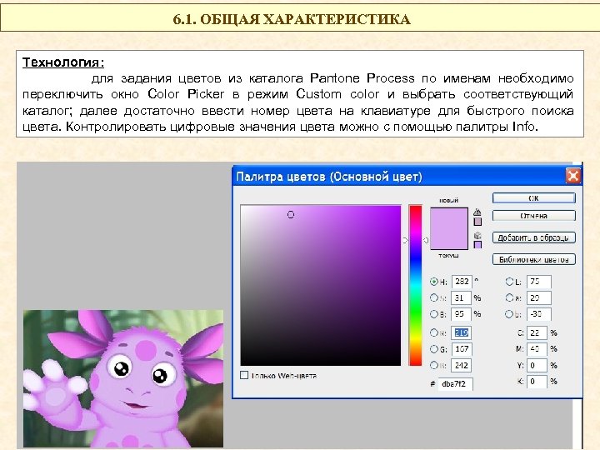Click the blue field showing 242
Screen dimensions: 600x450
(x=462, y=365)
